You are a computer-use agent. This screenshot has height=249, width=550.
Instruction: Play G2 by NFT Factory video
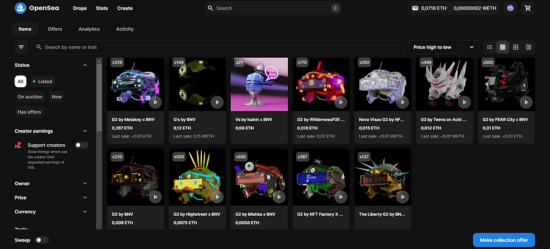[x=341, y=197]
